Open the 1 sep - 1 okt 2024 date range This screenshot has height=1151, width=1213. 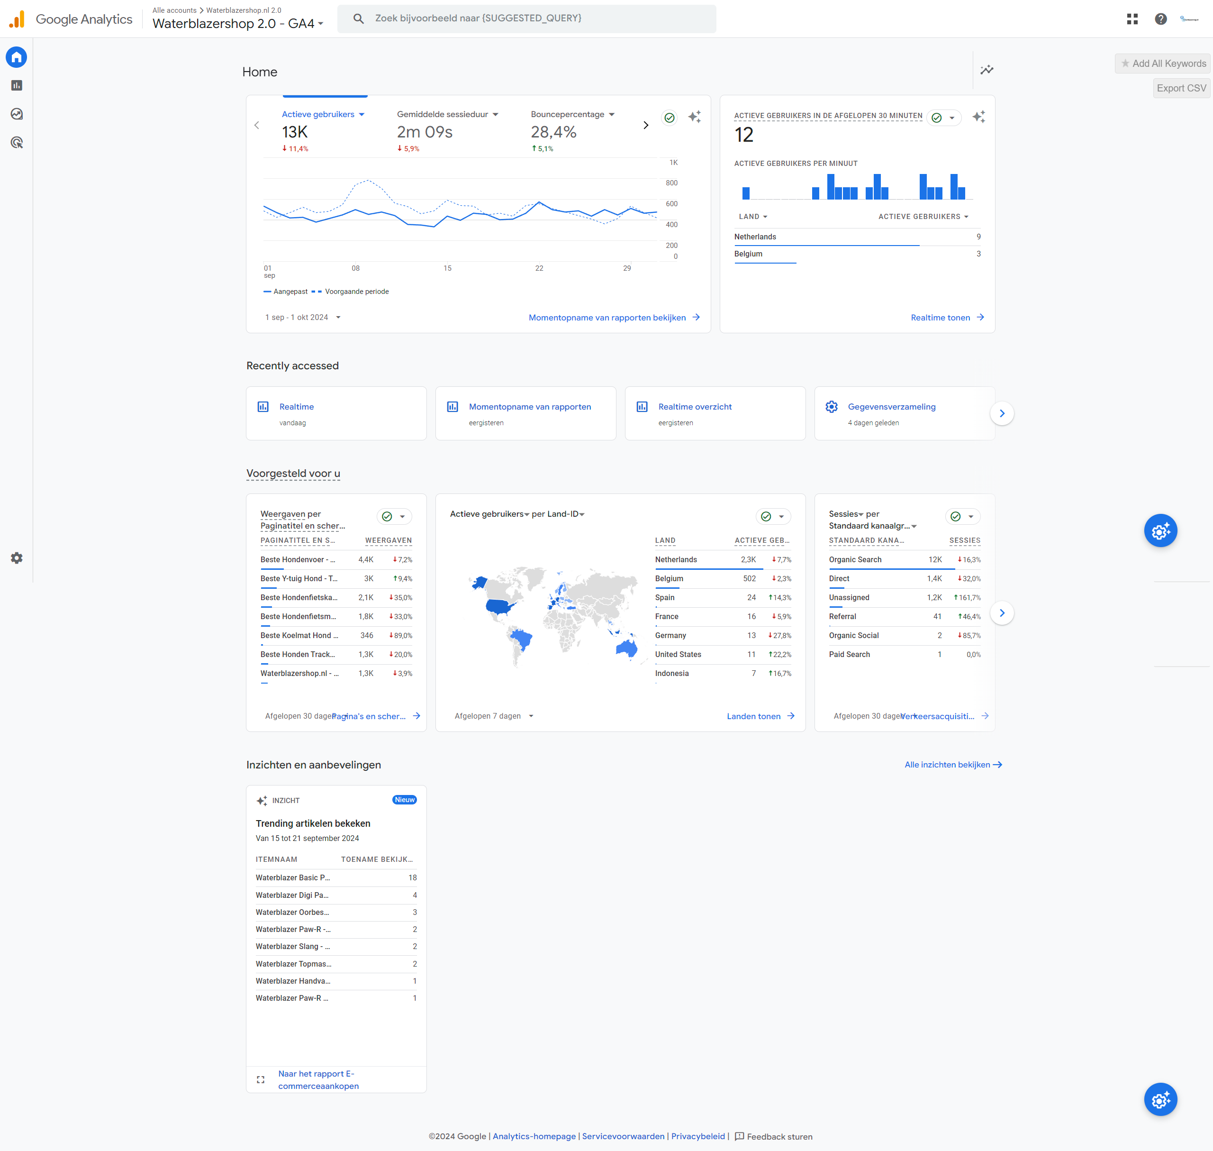(x=303, y=317)
